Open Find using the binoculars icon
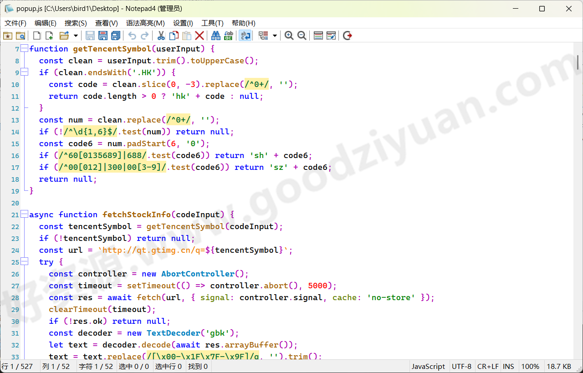 215,36
